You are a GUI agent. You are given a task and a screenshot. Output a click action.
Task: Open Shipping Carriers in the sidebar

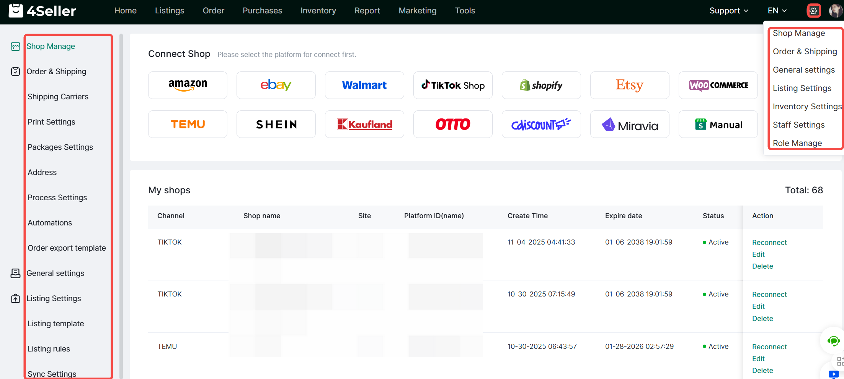coord(58,97)
